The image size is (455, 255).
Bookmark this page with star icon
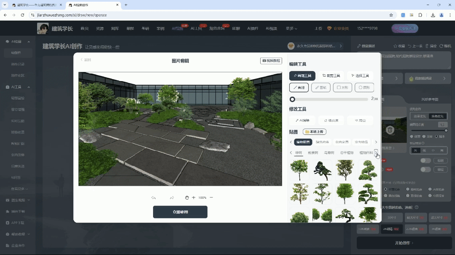(391, 15)
